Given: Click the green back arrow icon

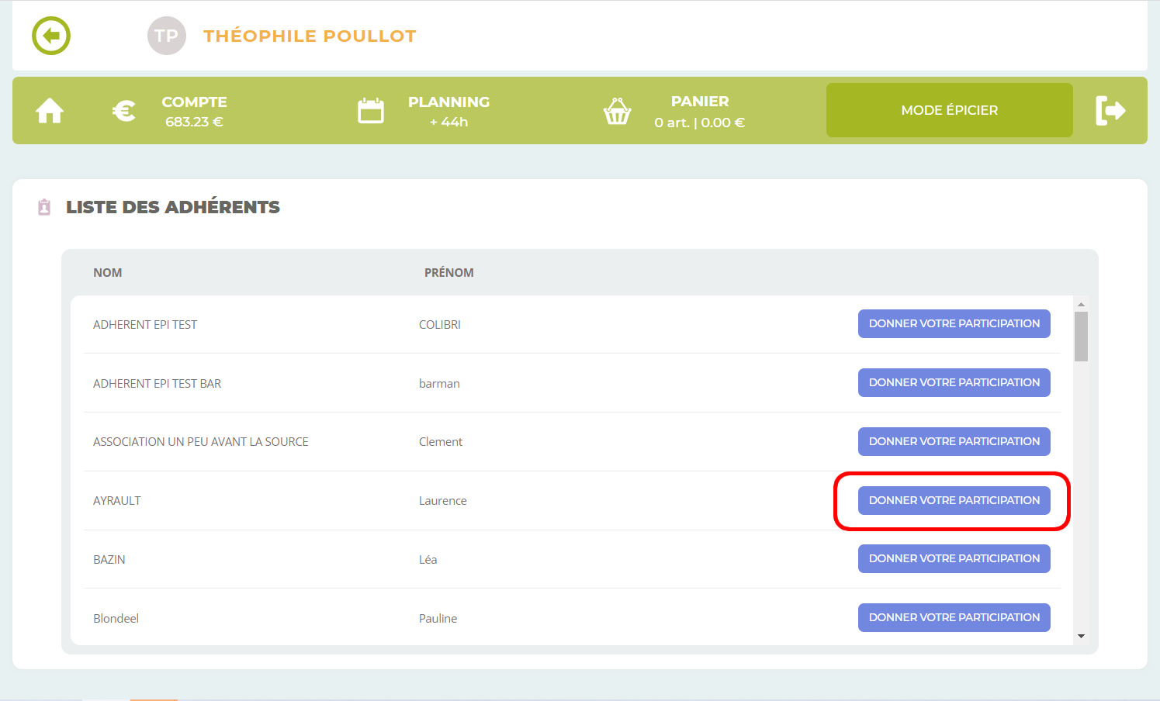Looking at the screenshot, I should 51,36.
